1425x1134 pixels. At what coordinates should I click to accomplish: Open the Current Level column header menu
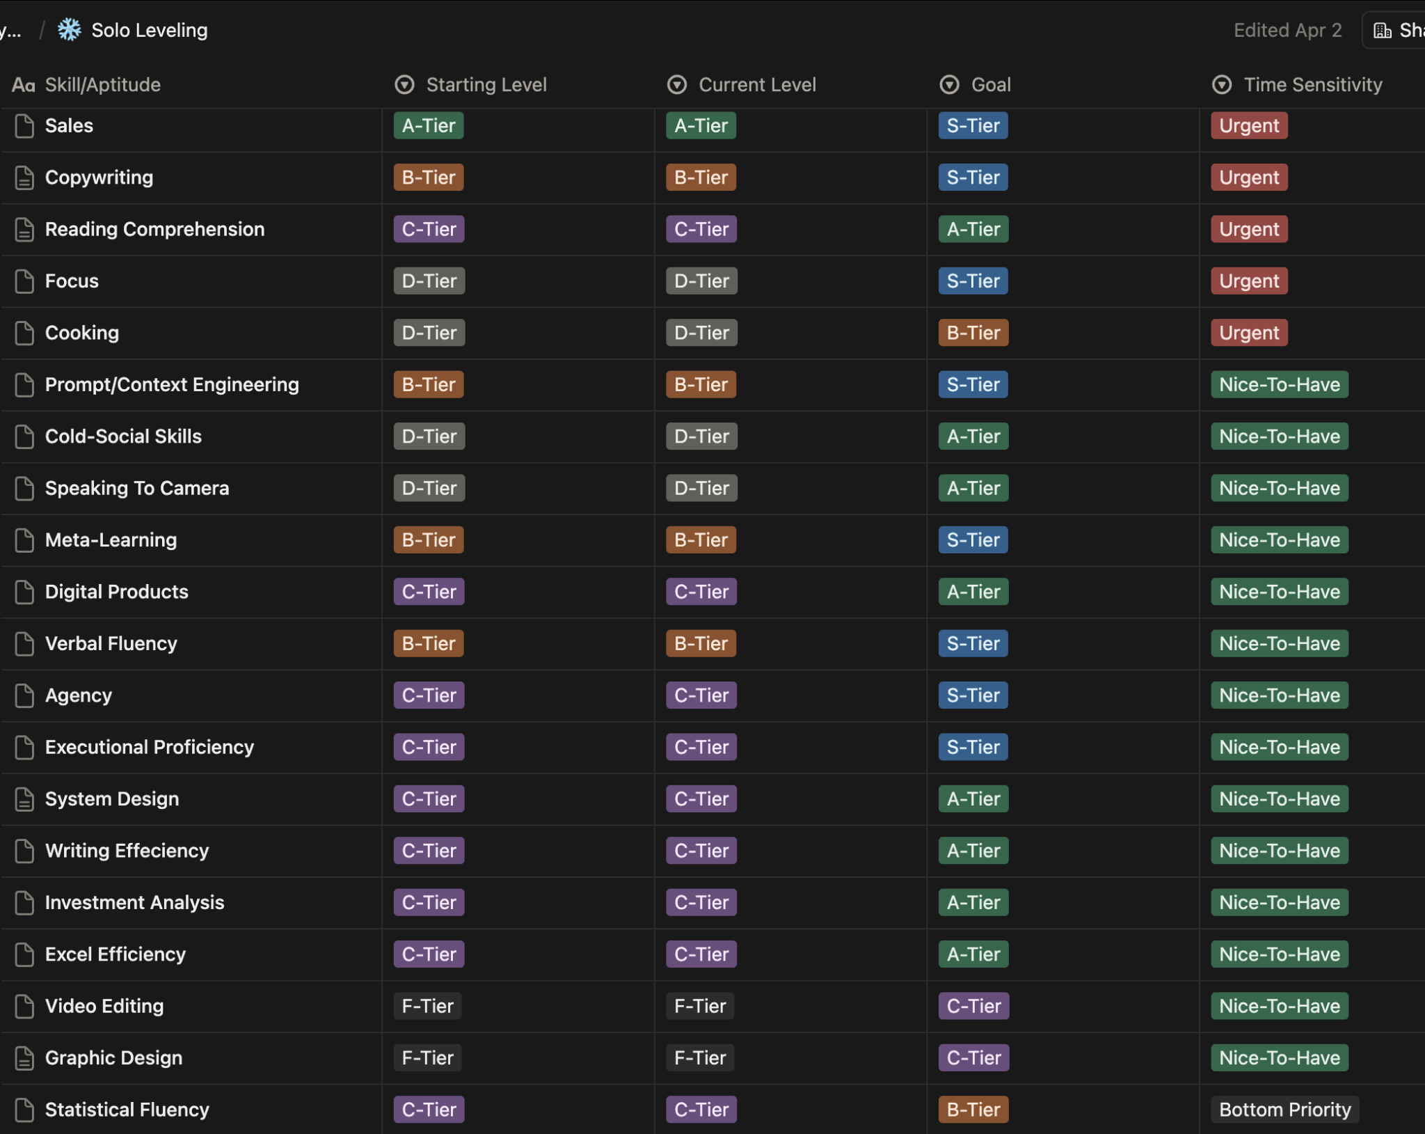756,85
